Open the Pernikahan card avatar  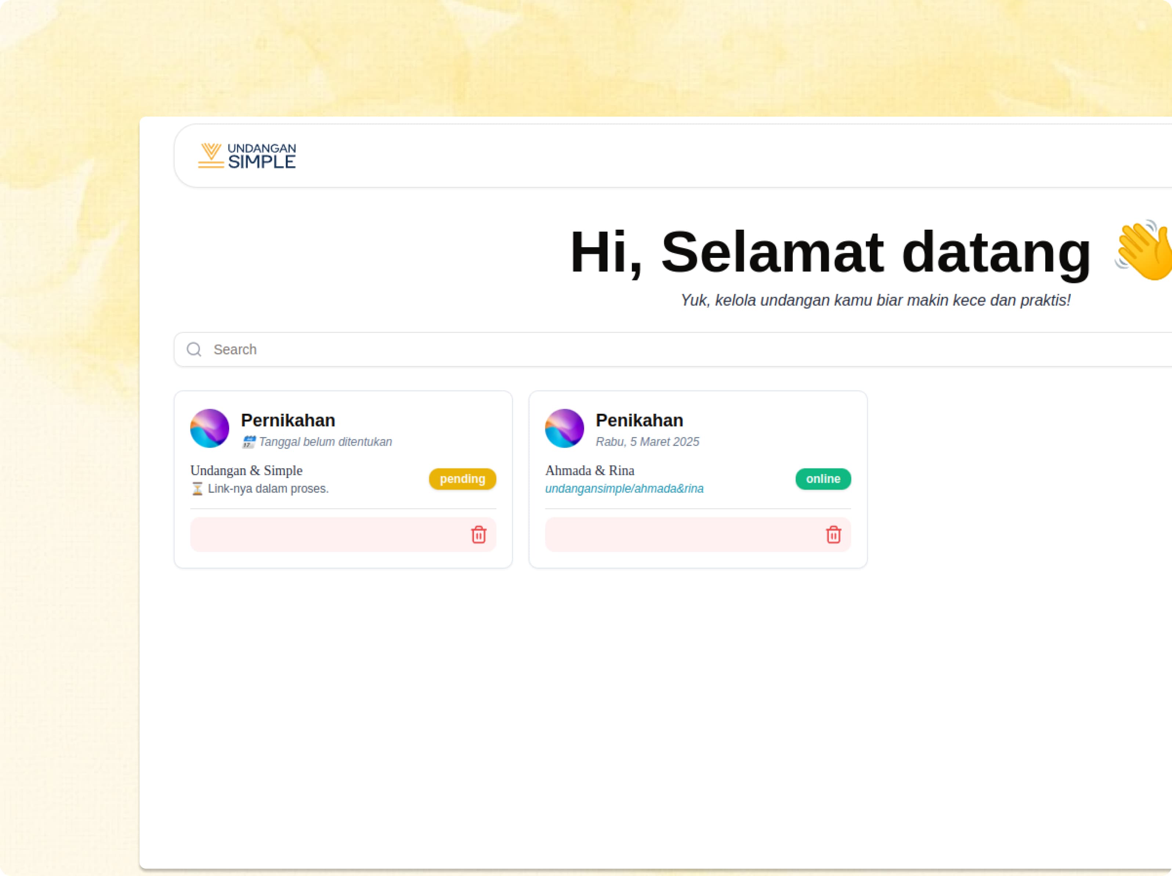[x=210, y=428]
